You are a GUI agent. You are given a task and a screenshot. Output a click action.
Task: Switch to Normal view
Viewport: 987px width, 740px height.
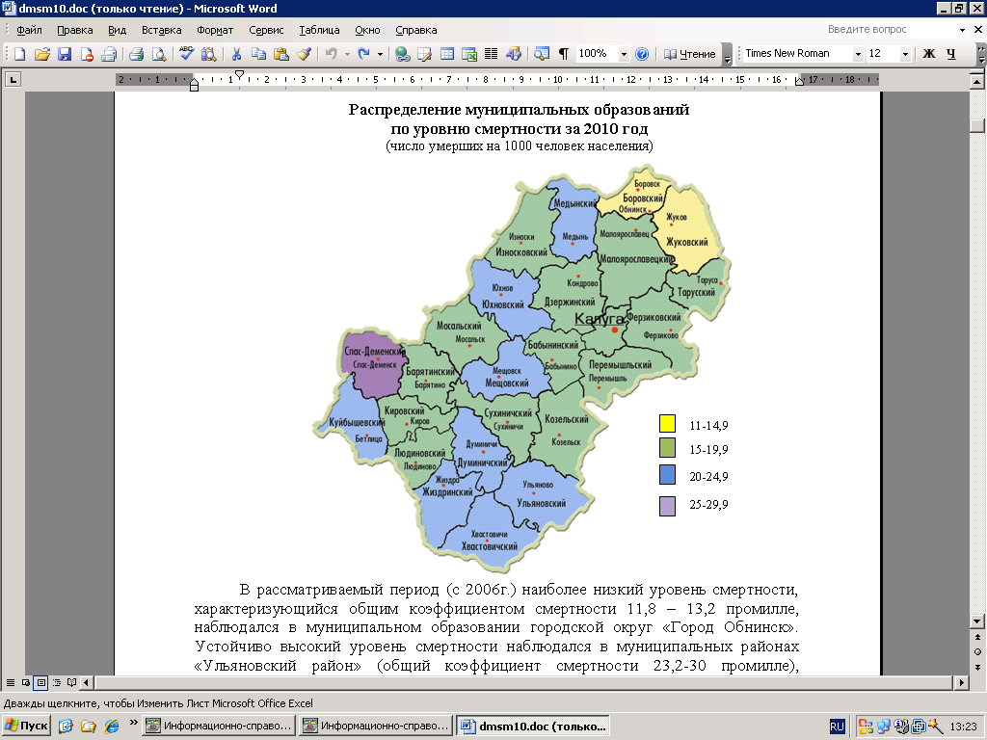(x=11, y=682)
